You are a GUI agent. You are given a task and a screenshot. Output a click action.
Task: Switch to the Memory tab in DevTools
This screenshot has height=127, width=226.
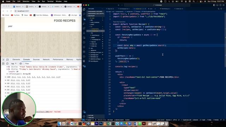click(x=70, y=60)
